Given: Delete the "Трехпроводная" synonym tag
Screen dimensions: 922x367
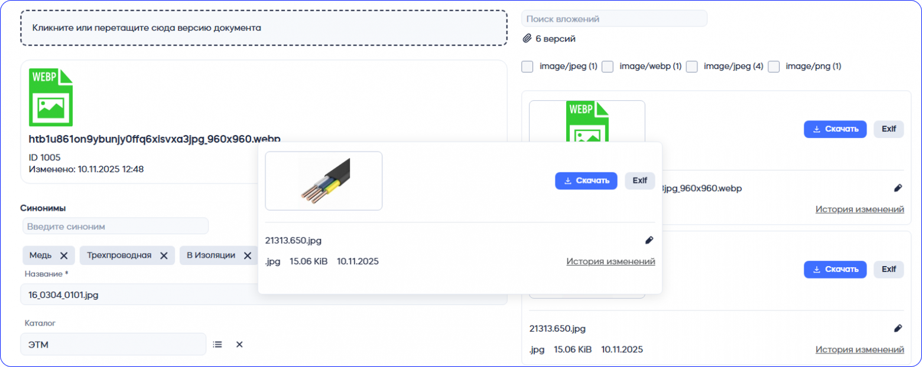Looking at the screenshot, I should [x=164, y=255].
